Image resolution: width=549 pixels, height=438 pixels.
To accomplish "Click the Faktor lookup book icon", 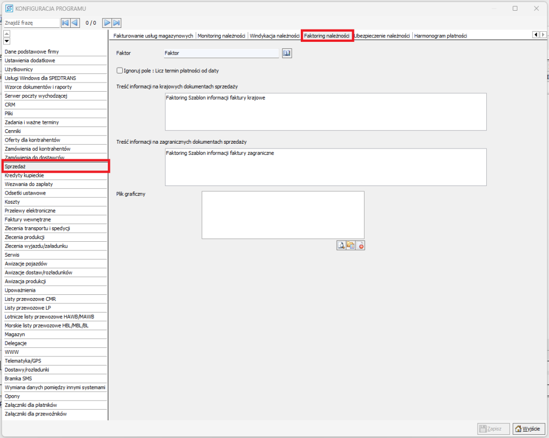I will pyautogui.click(x=286, y=53).
